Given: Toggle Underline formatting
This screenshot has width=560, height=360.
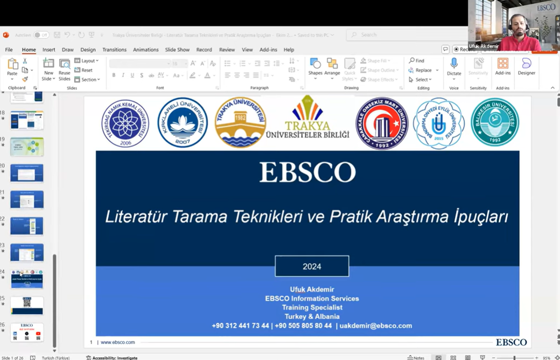Looking at the screenshot, I should tap(132, 75).
